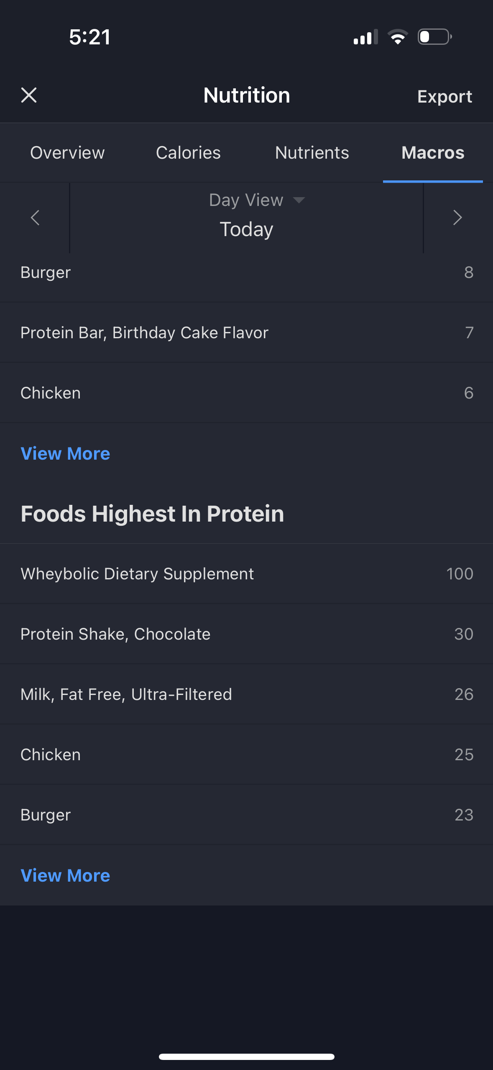
Task: Export the nutrition data
Action: click(x=444, y=96)
